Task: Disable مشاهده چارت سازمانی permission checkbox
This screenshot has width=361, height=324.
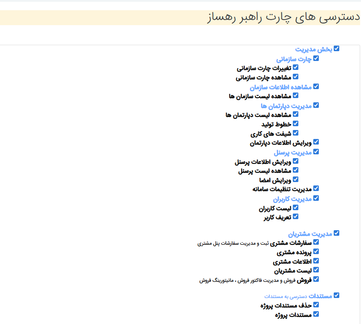Action: pos(295,77)
